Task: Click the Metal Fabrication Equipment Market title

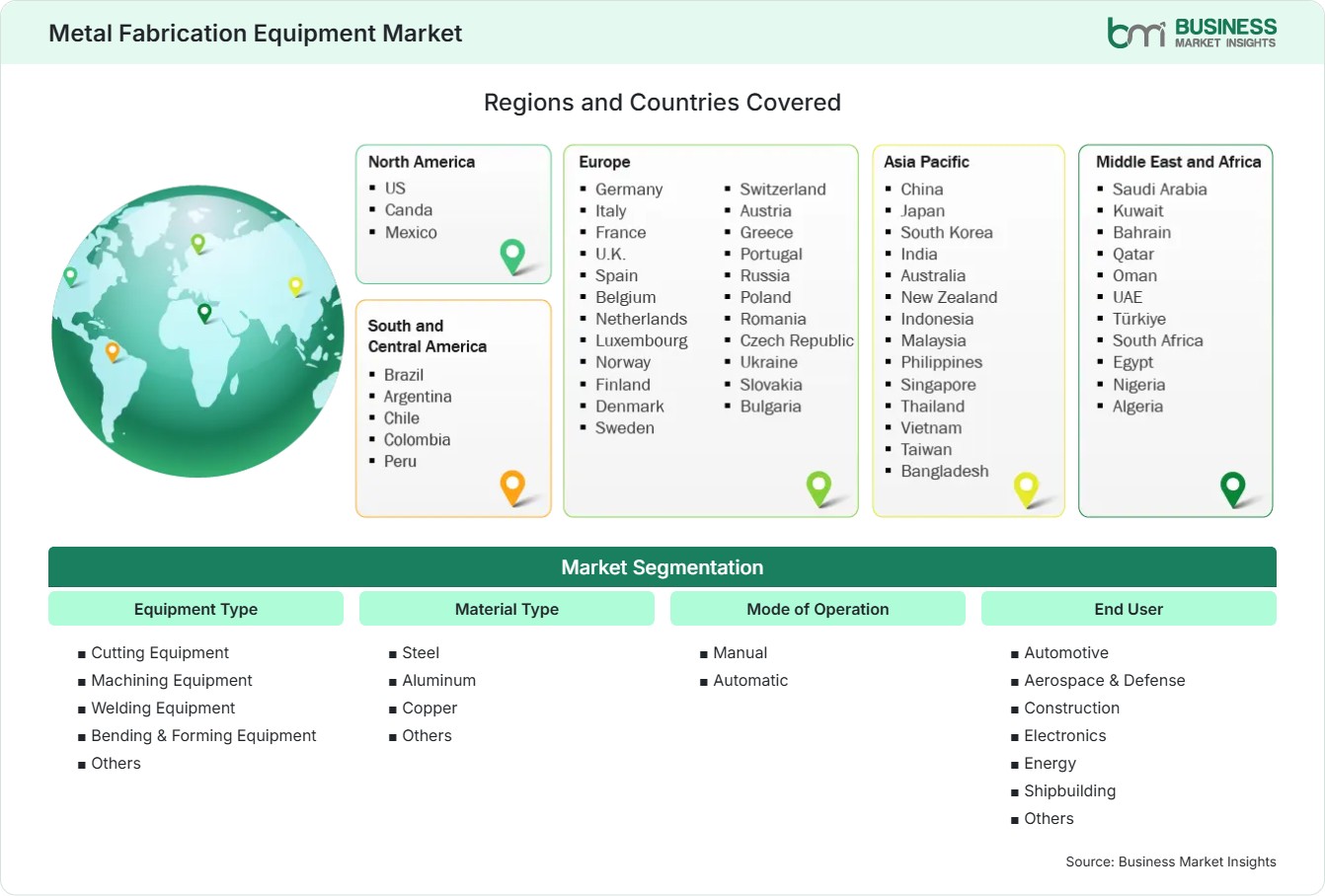Action: [256, 34]
